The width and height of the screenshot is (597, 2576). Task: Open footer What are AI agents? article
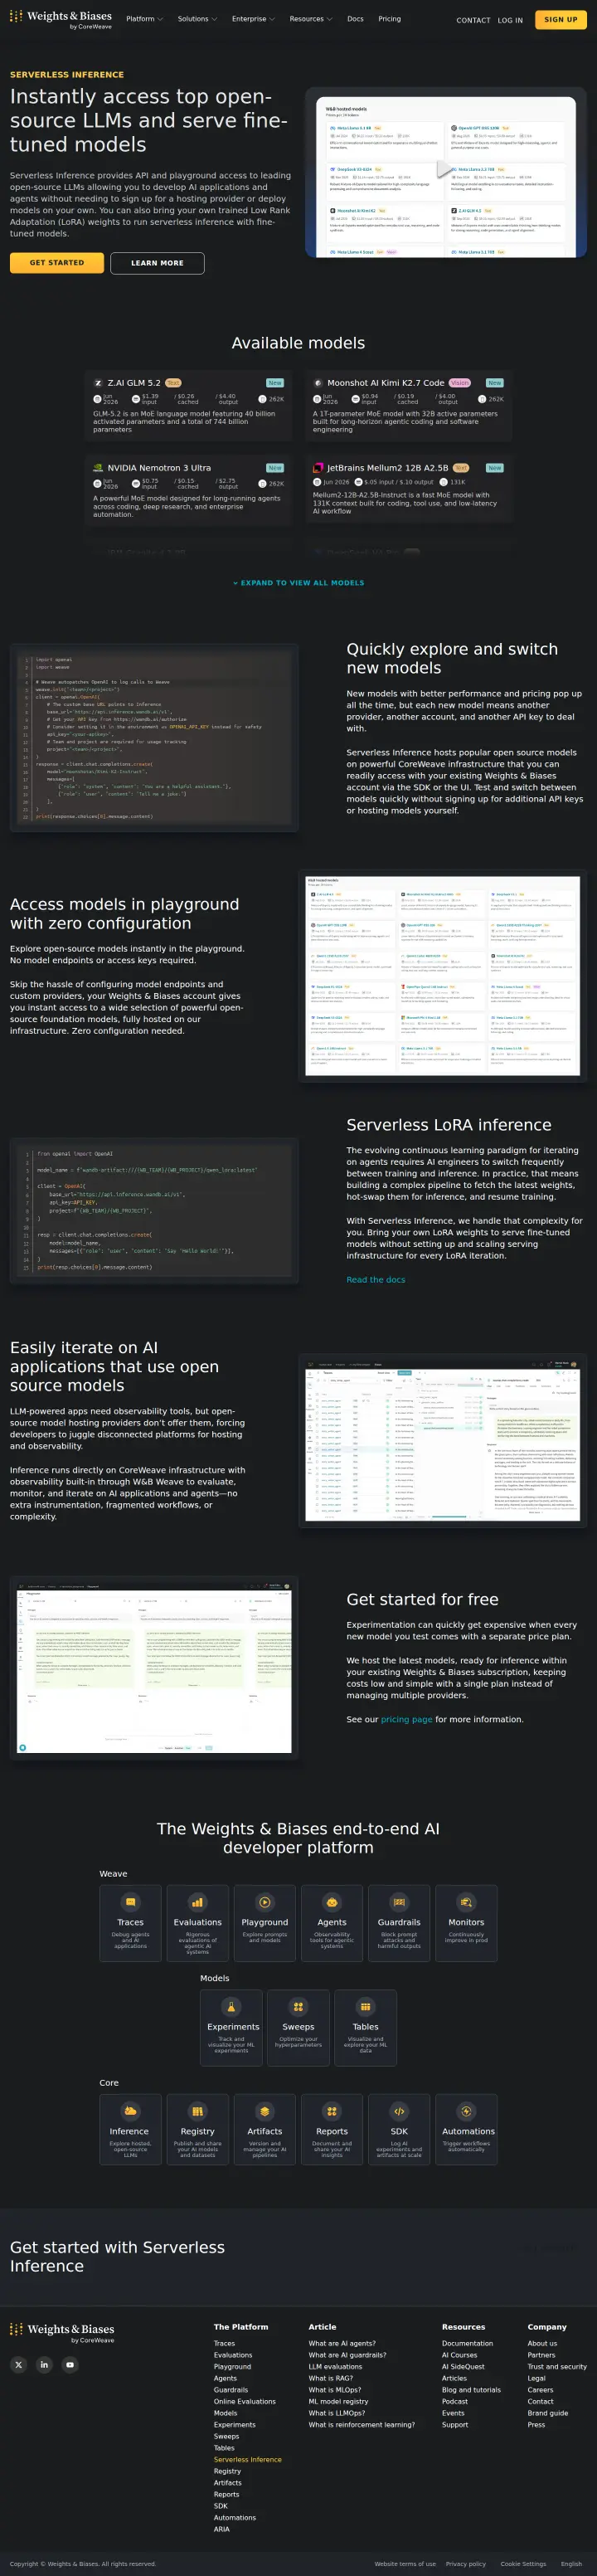point(342,2343)
